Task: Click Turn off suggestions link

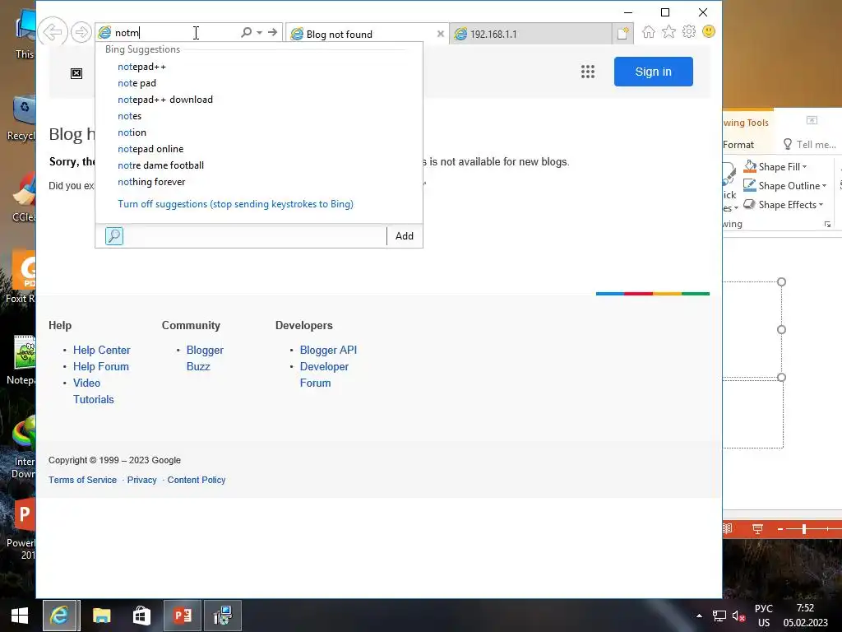Action: coord(235,204)
